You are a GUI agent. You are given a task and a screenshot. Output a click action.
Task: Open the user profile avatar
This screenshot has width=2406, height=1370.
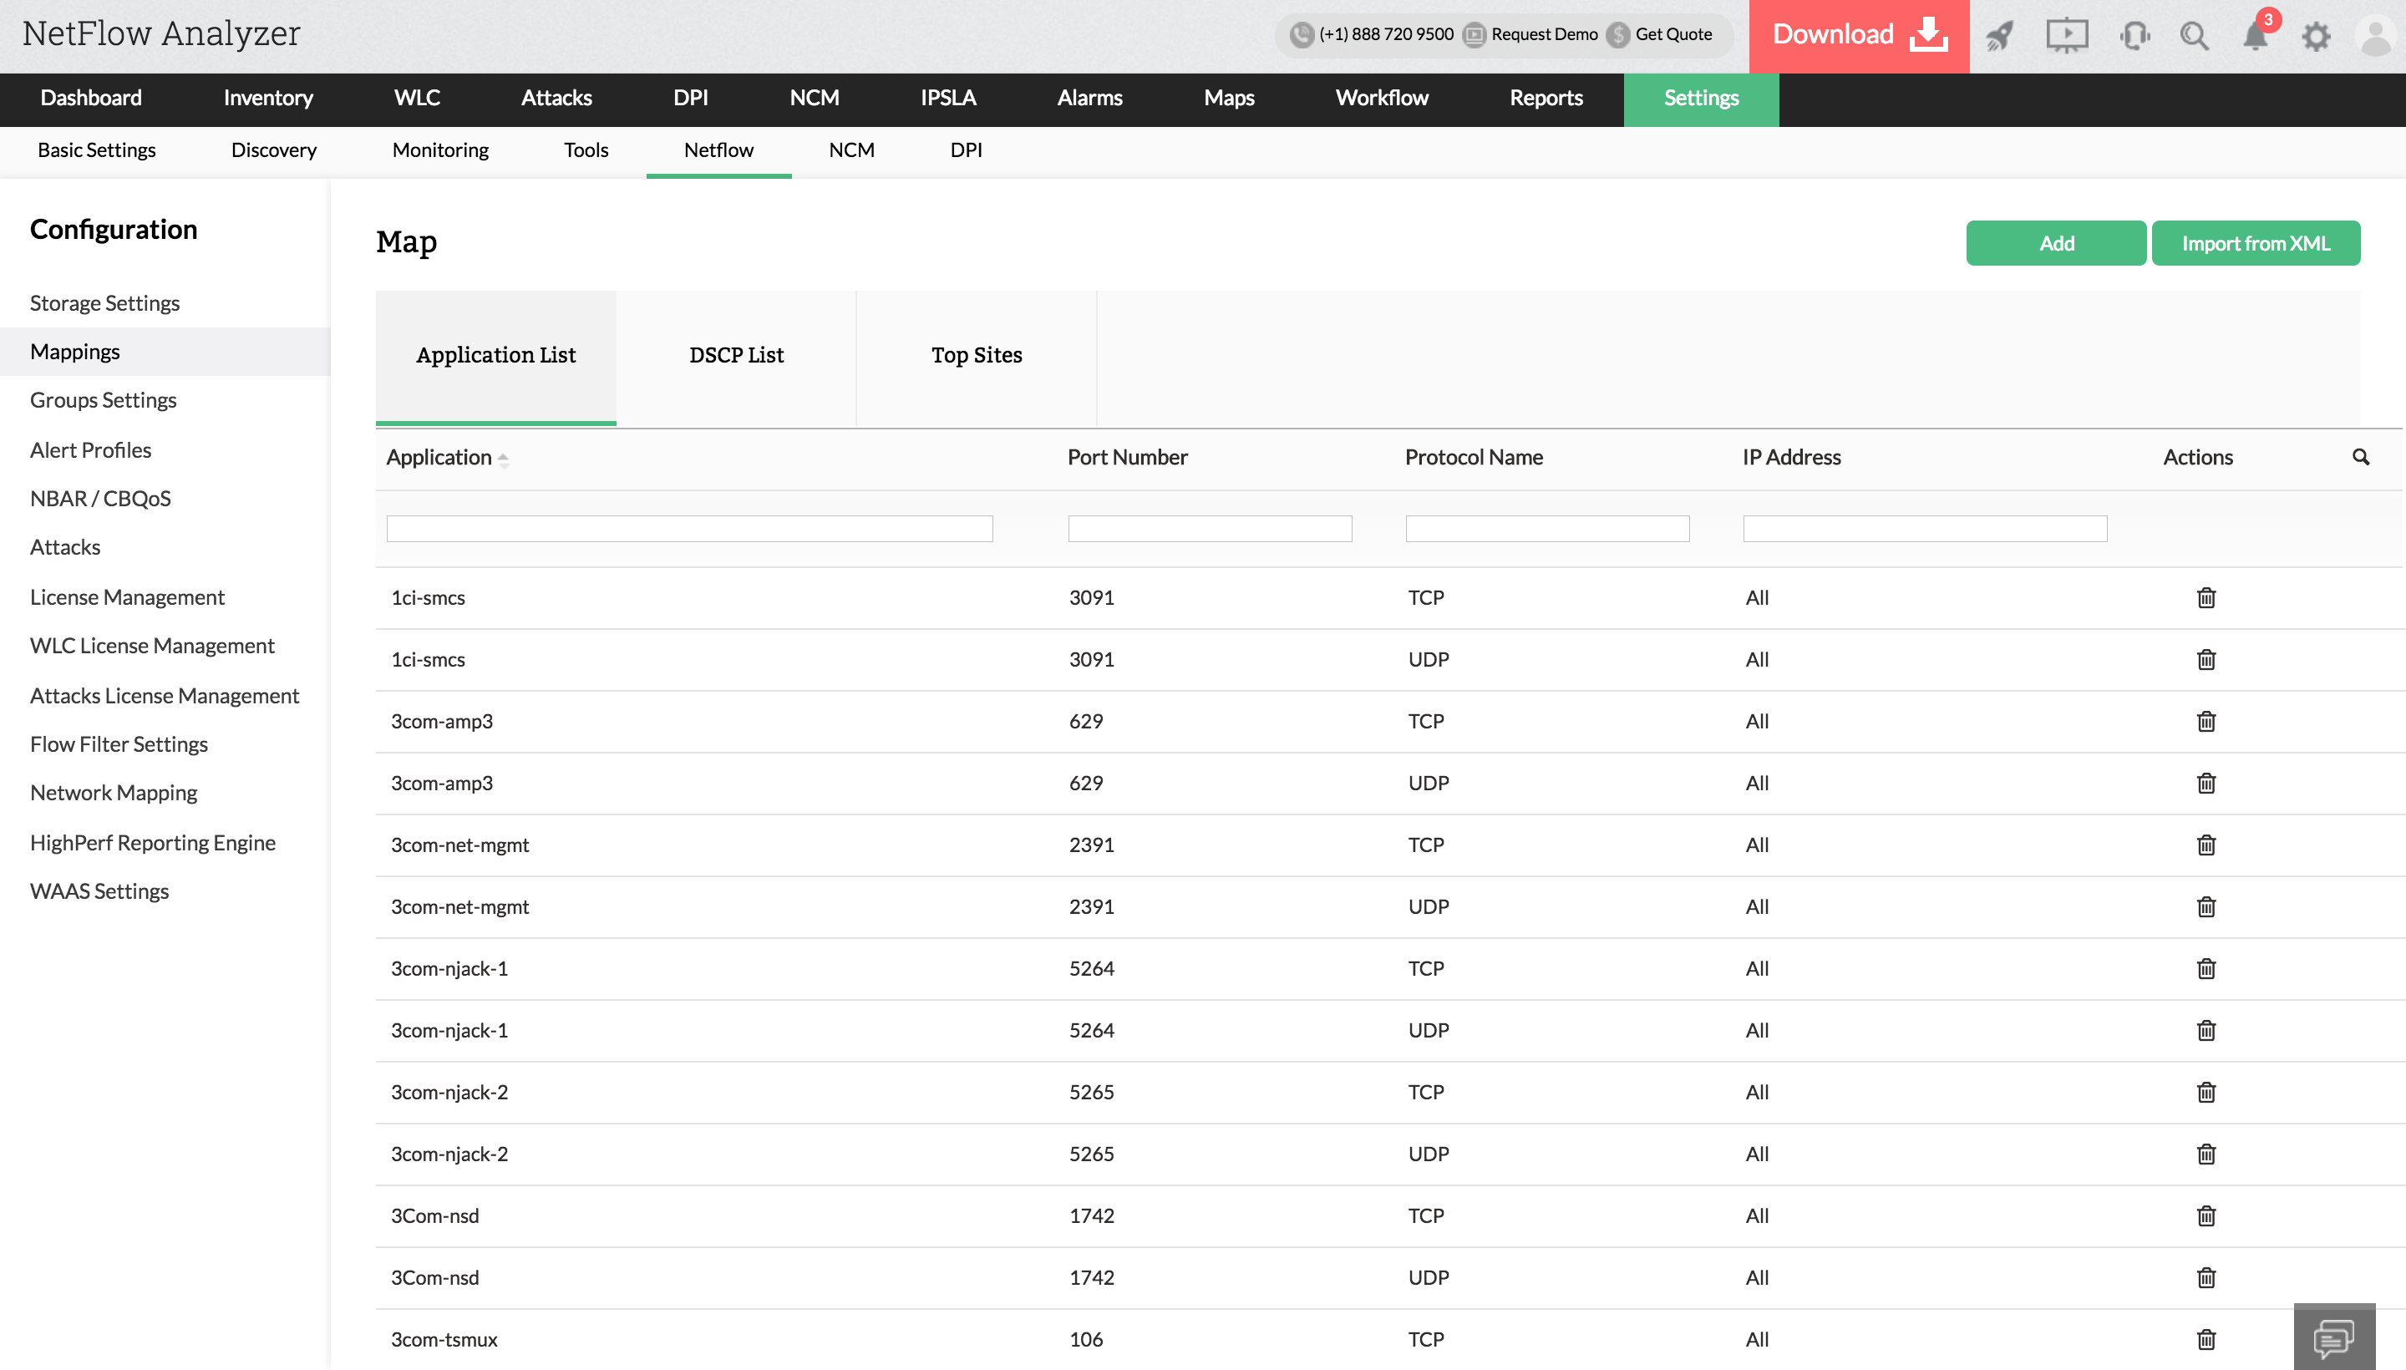(x=2375, y=36)
